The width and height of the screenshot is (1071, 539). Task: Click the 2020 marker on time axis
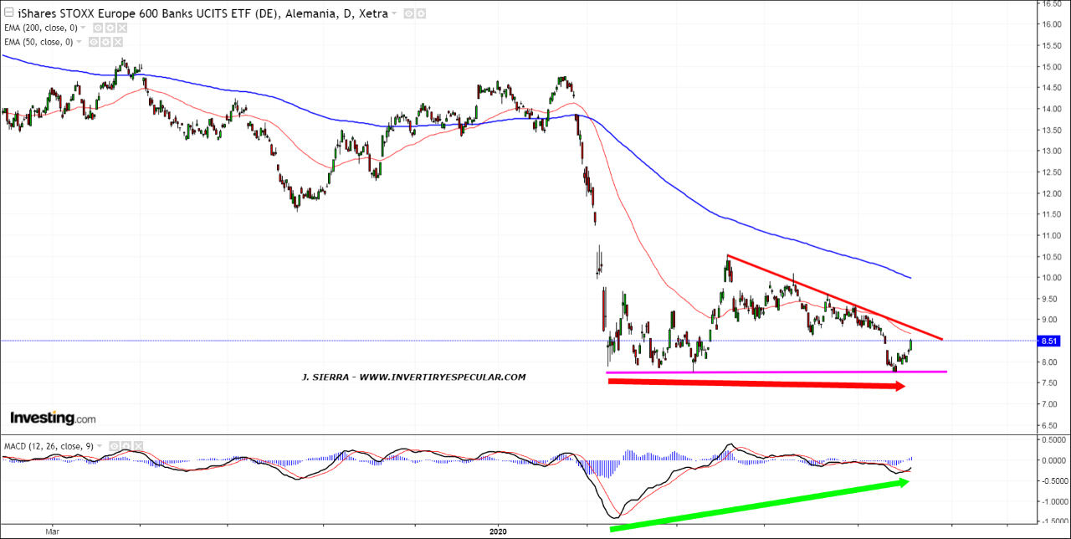click(498, 531)
